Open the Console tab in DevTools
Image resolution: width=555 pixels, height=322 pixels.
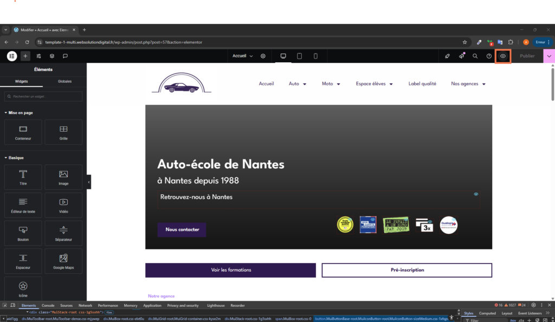(x=48, y=305)
